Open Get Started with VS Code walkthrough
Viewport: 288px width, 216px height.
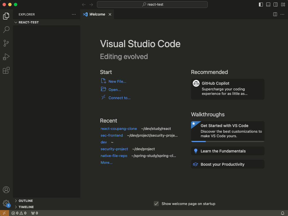coord(228,131)
